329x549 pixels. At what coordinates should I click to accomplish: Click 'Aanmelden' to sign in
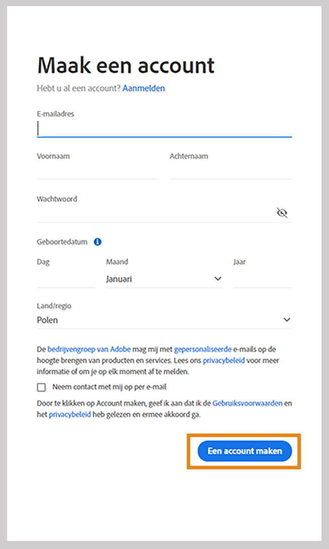(x=144, y=88)
